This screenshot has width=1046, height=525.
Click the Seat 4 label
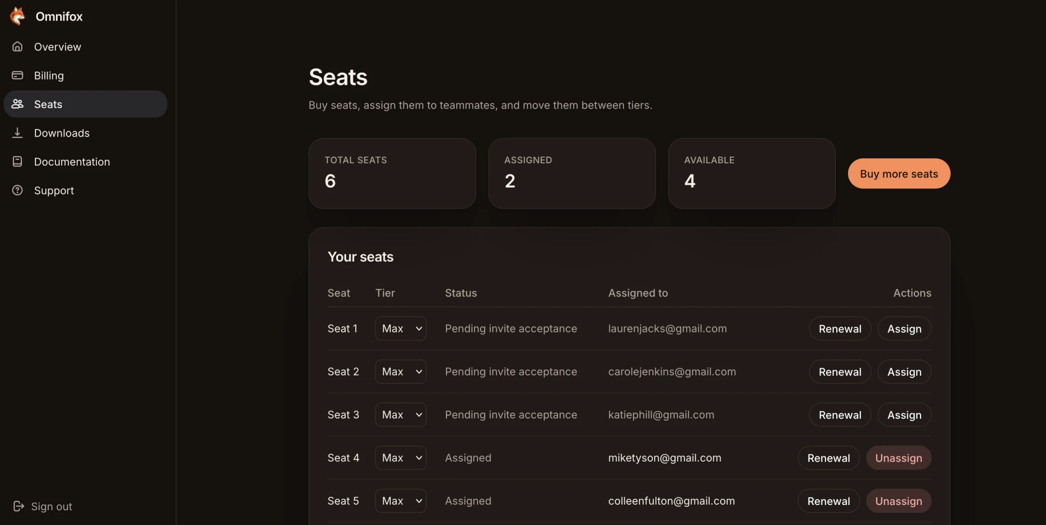point(343,458)
